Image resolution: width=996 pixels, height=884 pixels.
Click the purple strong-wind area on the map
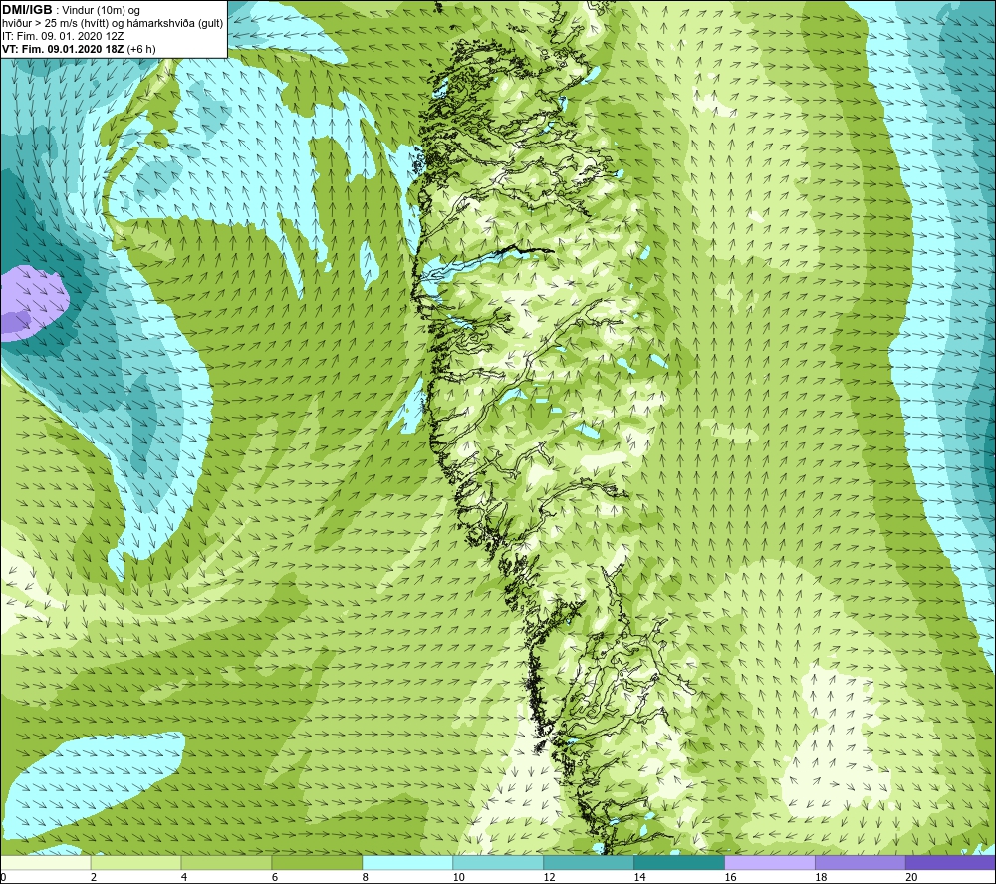coord(32,303)
